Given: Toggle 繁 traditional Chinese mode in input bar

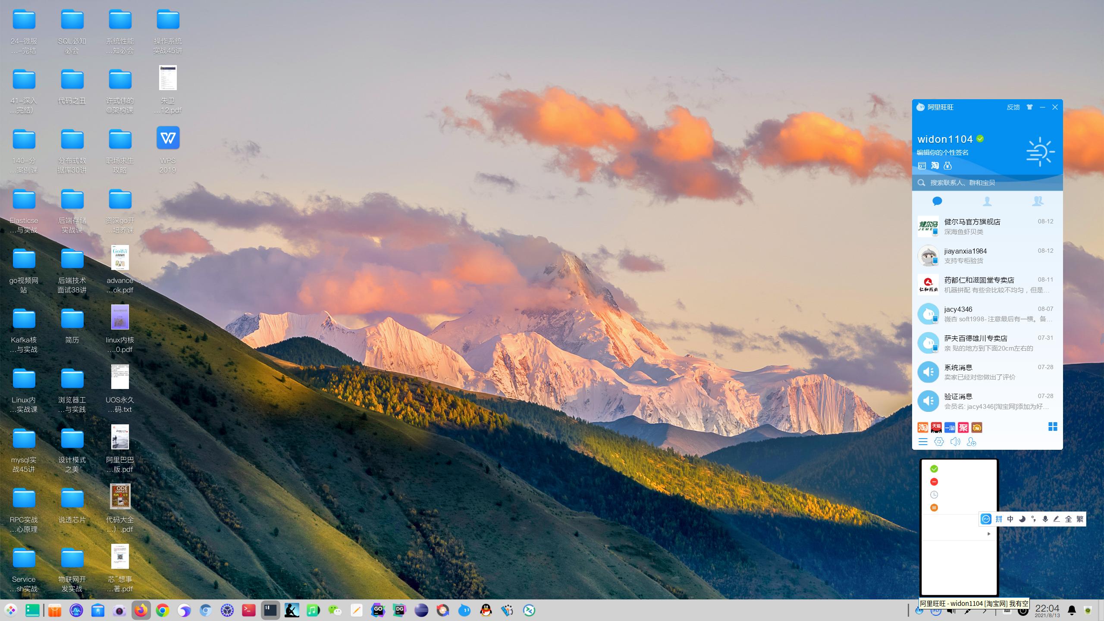Looking at the screenshot, I should click(x=1080, y=519).
